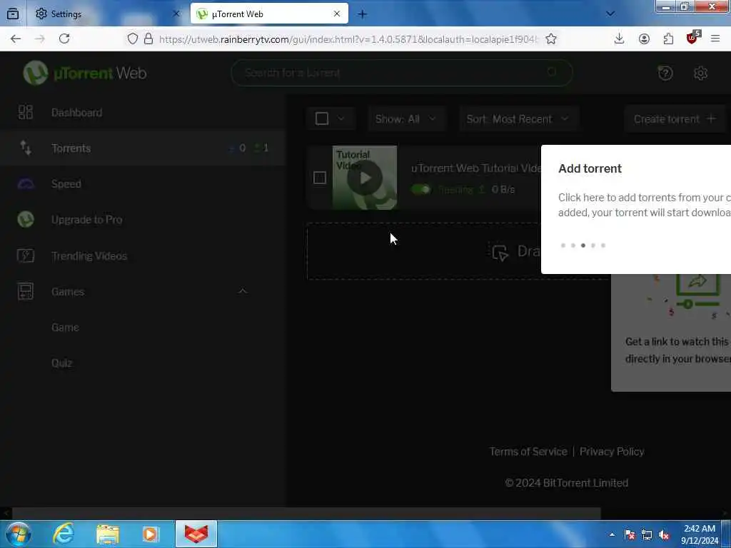Click the search magnifier icon
Screen dimensions: 731x548
552,72
